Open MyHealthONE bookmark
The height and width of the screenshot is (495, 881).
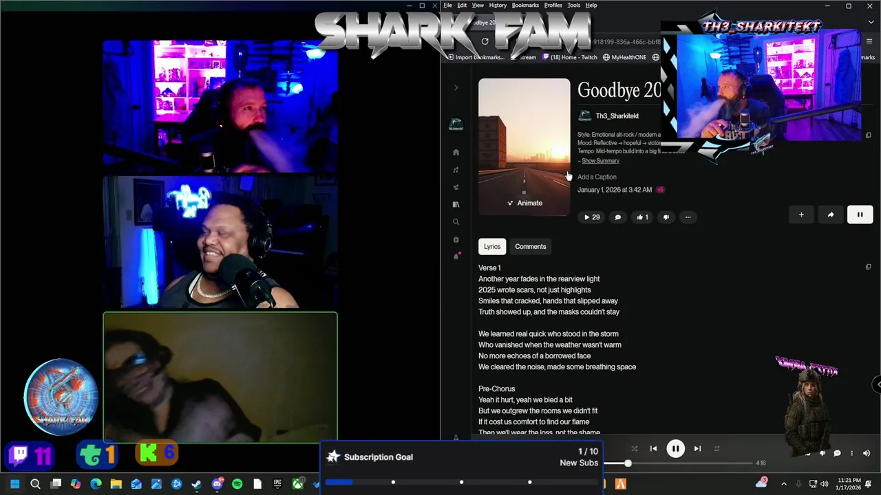[x=624, y=58]
